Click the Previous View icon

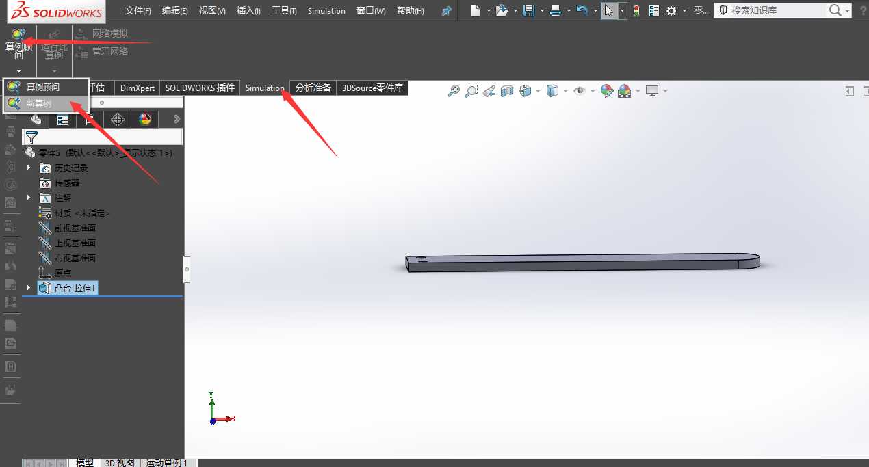pos(489,91)
